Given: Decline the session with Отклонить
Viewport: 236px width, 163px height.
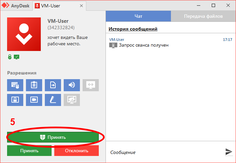Looking at the screenshot, I should 77,151.
